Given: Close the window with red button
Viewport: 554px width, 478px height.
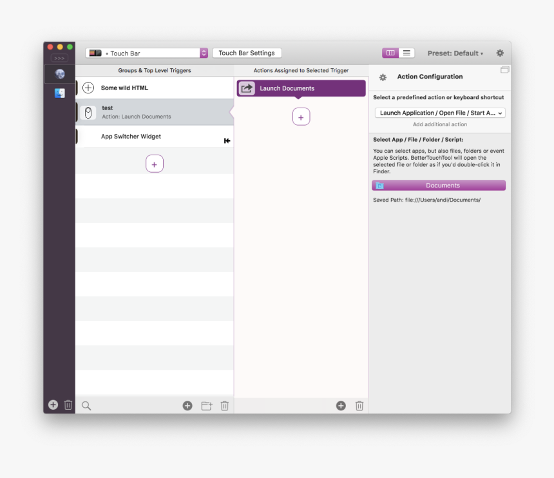Looking at the screenshot, I should click(x=50, y=47).
